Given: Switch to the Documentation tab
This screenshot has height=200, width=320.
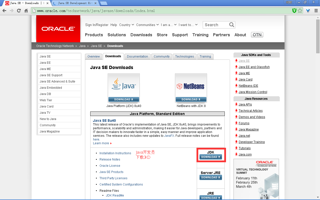Looking at the screenshot, I should (137, 56).
